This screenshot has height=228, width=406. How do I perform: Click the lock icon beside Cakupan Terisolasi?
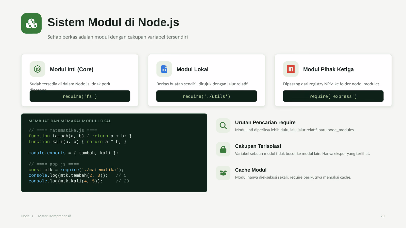click(x=223, y=149)
